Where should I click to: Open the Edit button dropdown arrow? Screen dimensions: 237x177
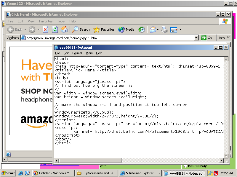(180, 30)
